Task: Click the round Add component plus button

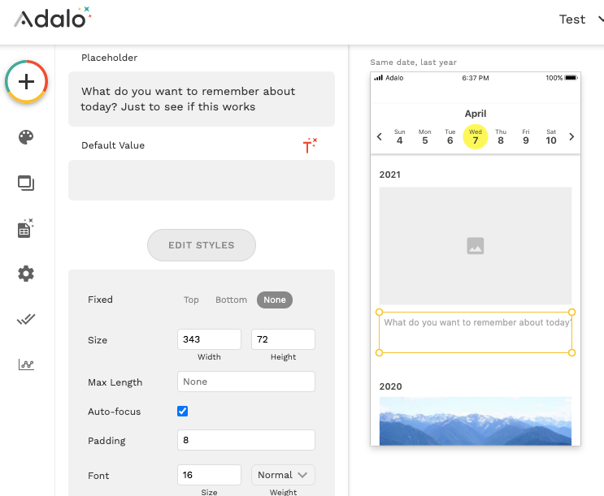Action: pyautogui.click(x=27, y=81)
